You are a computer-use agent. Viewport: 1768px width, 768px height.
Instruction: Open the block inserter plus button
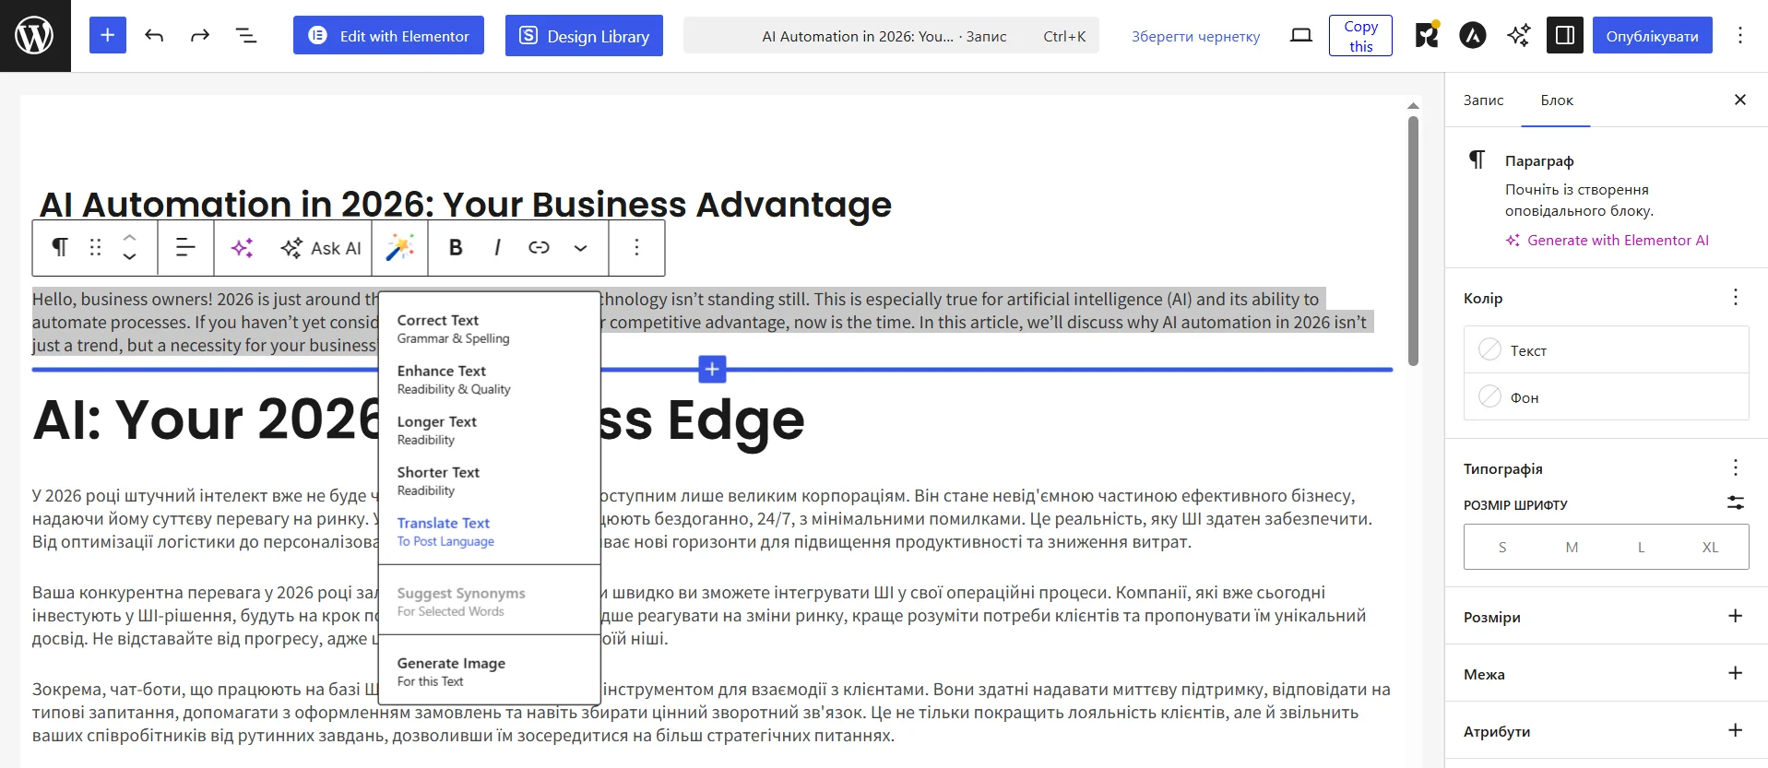point(108,36)
